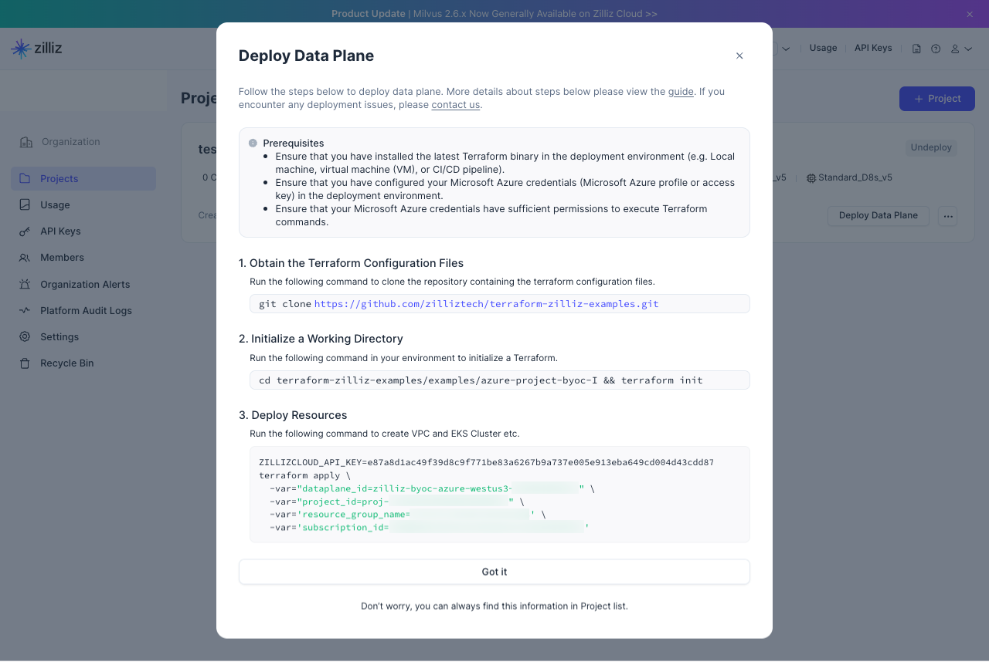Image resolution: width=989 pixels, height=662 pixels.
Task: Open the guide link in the dialog
Action: [x=681, y=92]
